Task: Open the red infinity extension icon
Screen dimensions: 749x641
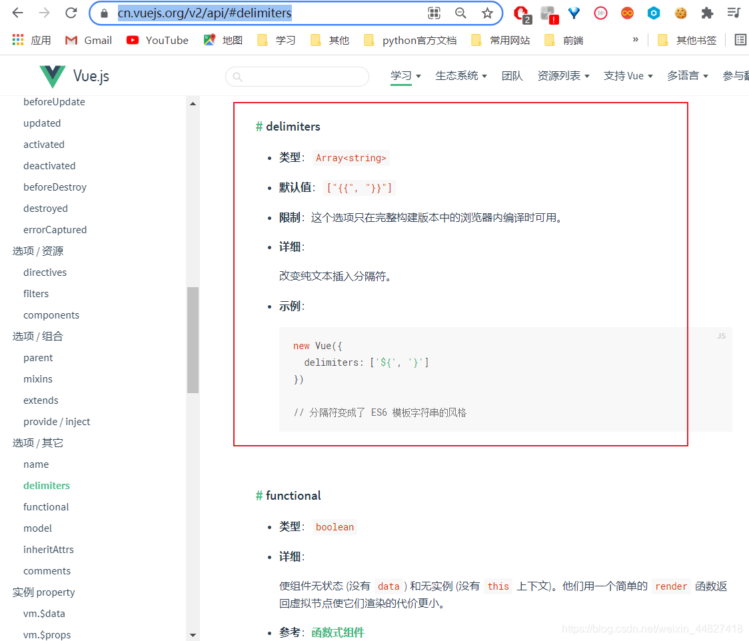Action: (x=627, y=13)
